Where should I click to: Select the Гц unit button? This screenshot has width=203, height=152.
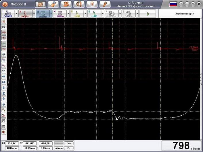(x=69, y=148)
